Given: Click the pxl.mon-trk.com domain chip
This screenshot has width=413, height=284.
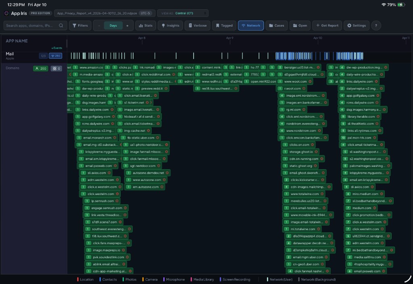Looking at the screenshot, I should [x=358, y=137].
